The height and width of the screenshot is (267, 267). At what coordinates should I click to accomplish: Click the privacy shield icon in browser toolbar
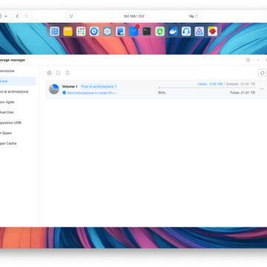(x=71, y=16)
